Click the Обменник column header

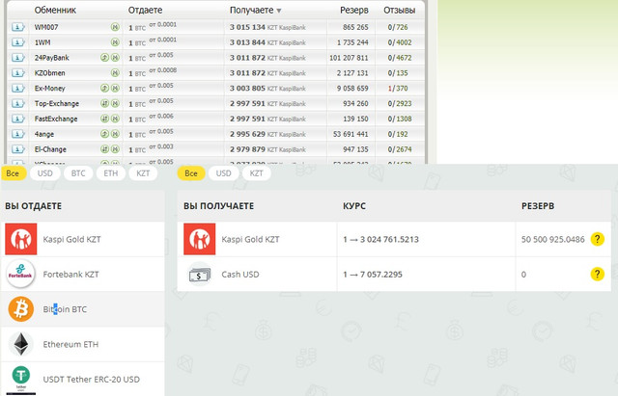tap(55, 11)
